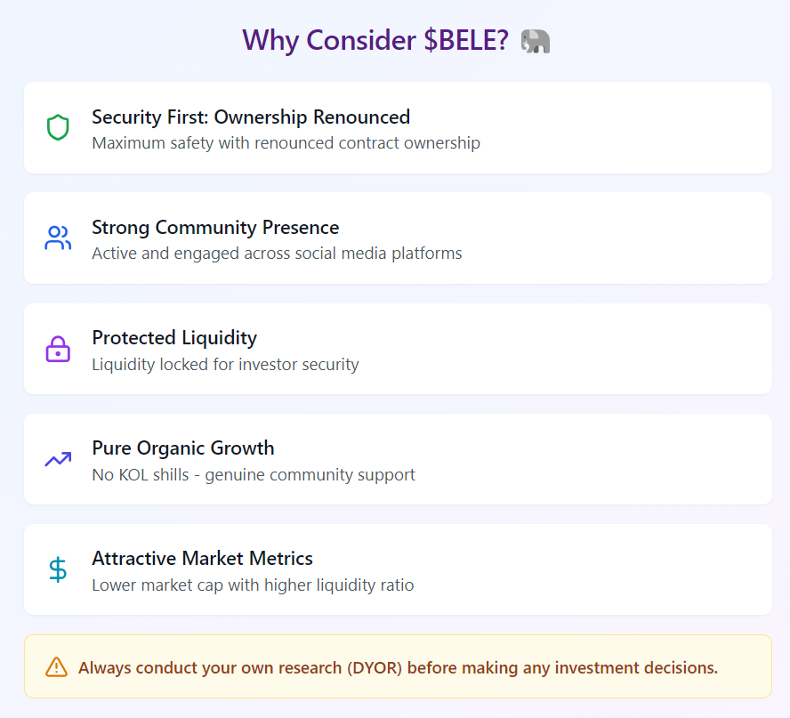
Task: Click the blue community users icon
Action: 58,238
